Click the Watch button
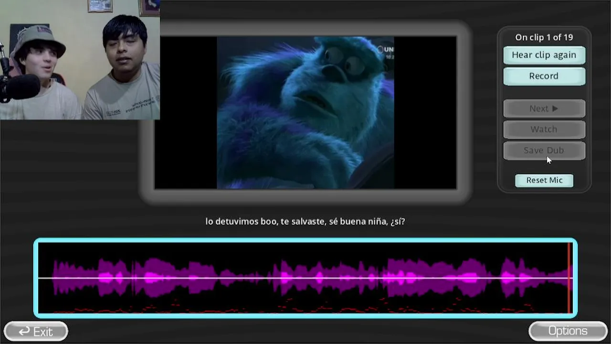The image size is (611, 344). 544,129
